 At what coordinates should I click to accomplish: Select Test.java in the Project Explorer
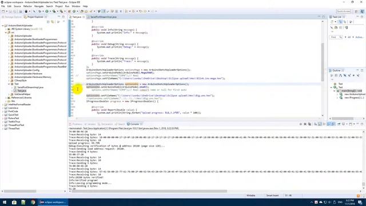pyautogui.click(x=22, y=90)
